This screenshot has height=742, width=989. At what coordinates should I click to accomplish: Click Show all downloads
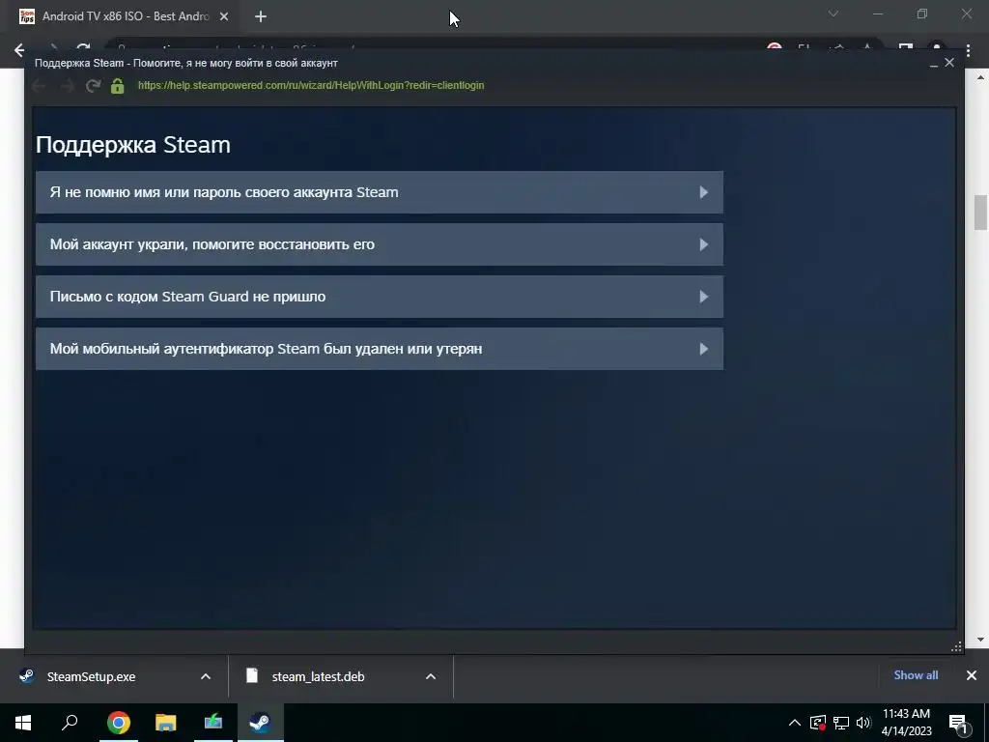[916, 675]
